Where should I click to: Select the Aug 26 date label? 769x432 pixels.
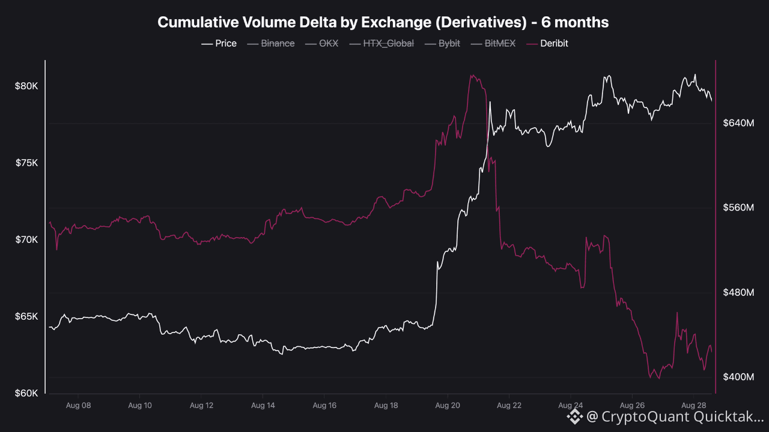(x=632, y=406)
